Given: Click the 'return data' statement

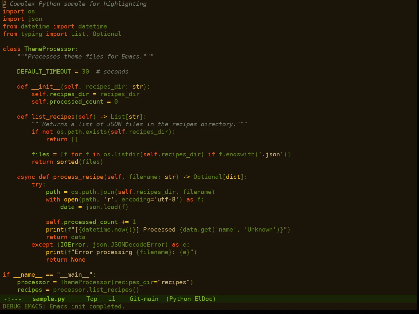Looking at the screenshot, I should [65, 237].
